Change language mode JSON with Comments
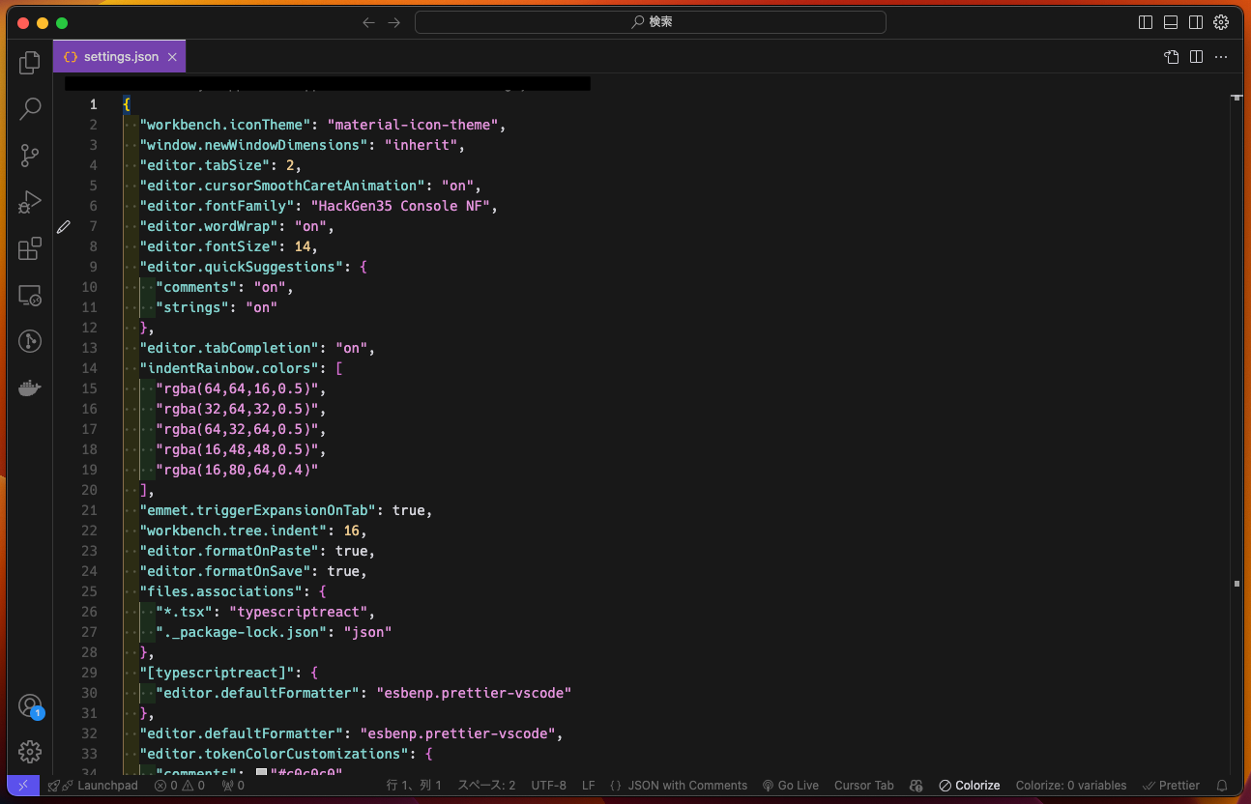This screenshot has height=804, width=1251. 679,786
